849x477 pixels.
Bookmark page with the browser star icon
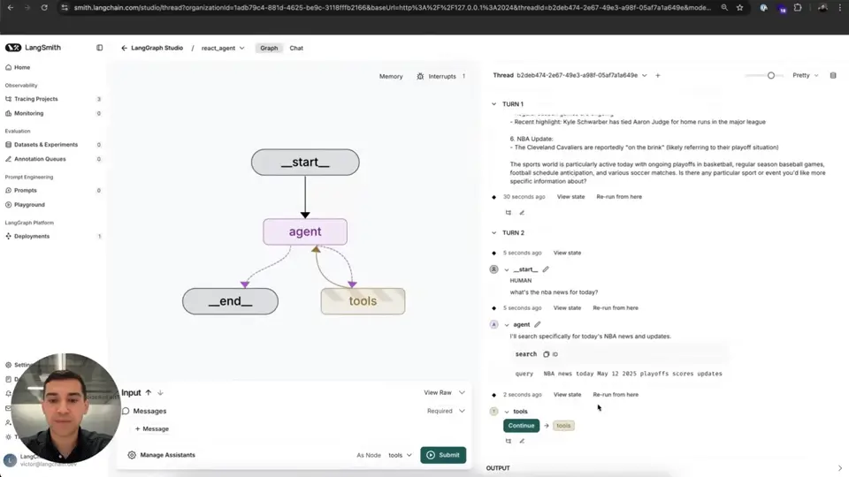[x=739, y=8]
